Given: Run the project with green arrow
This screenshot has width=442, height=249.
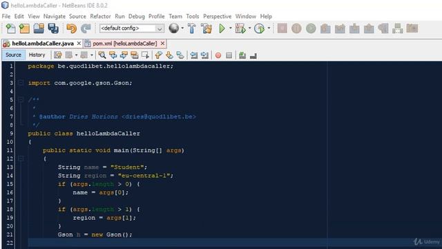Looking at the screenshot, I should click(x=222, y=28).
